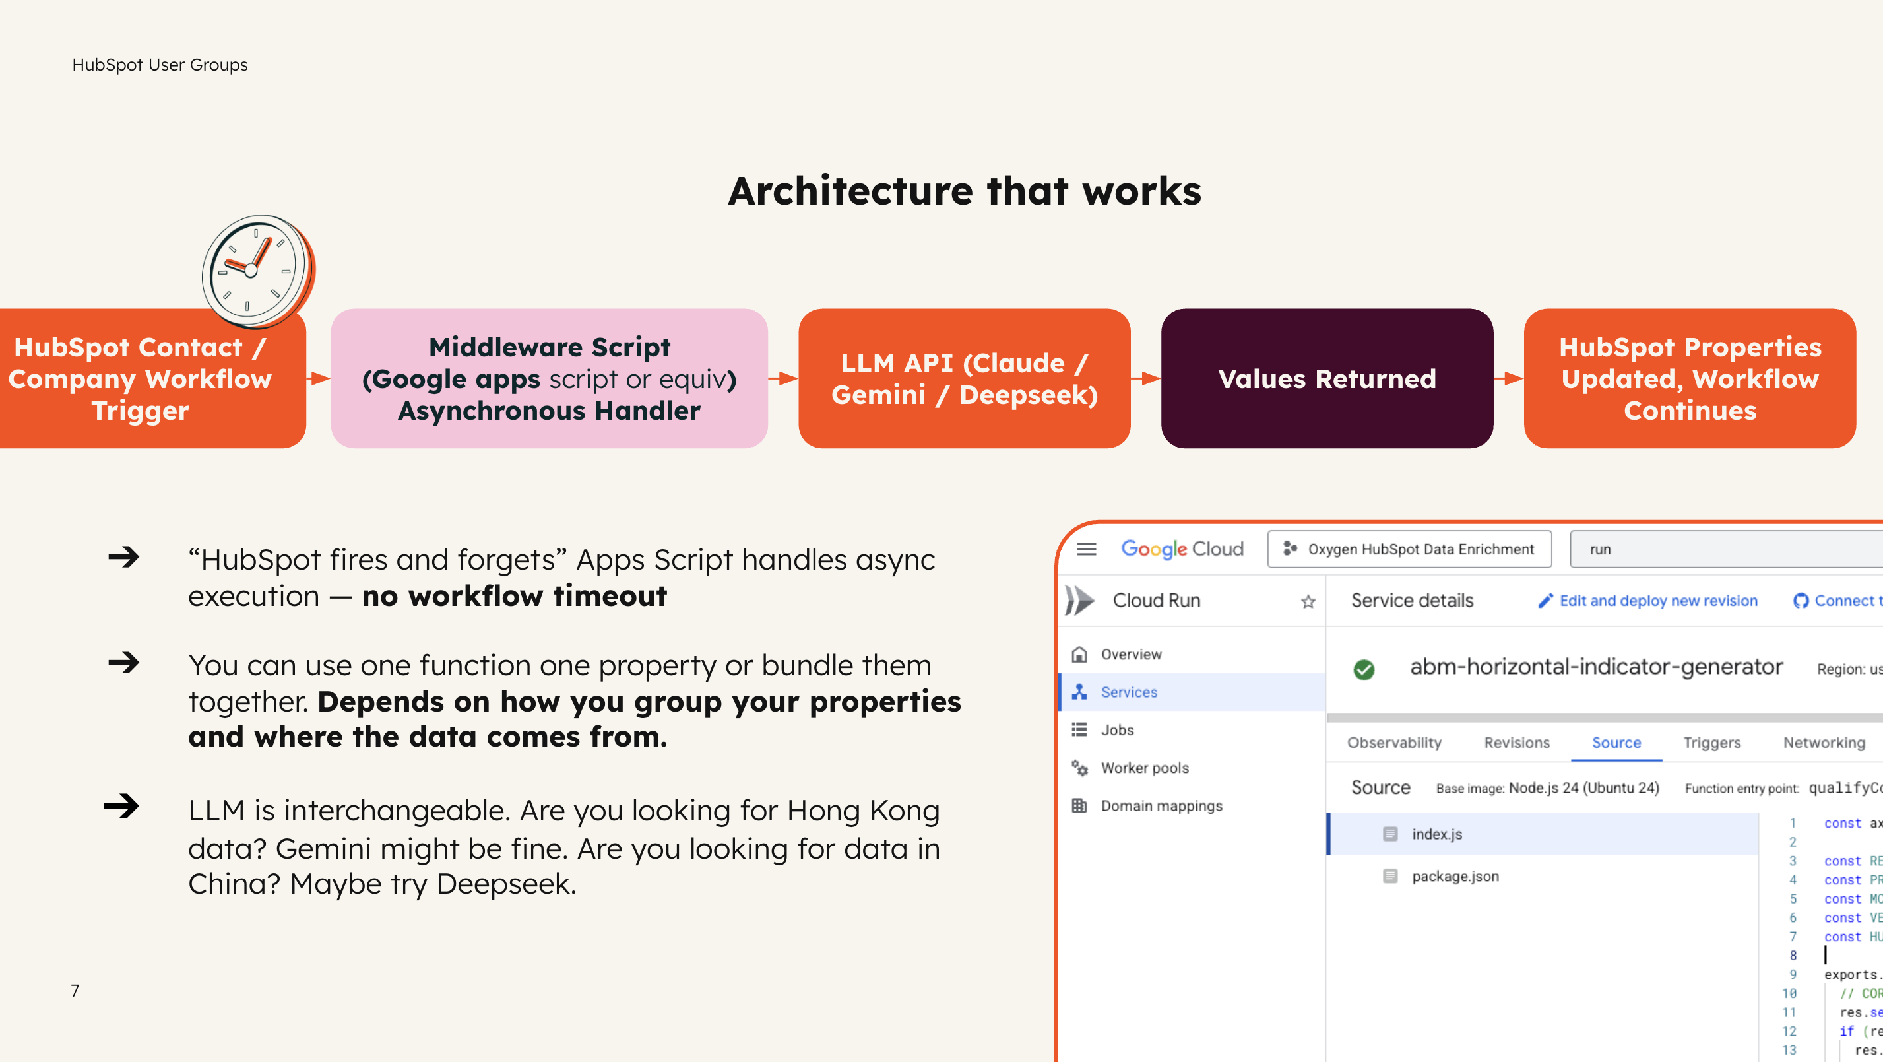Image resolution: width=1883 pixels, height=1062 pixels.
Task: Click the Jobs list icon
Action: pos(1079,729)
